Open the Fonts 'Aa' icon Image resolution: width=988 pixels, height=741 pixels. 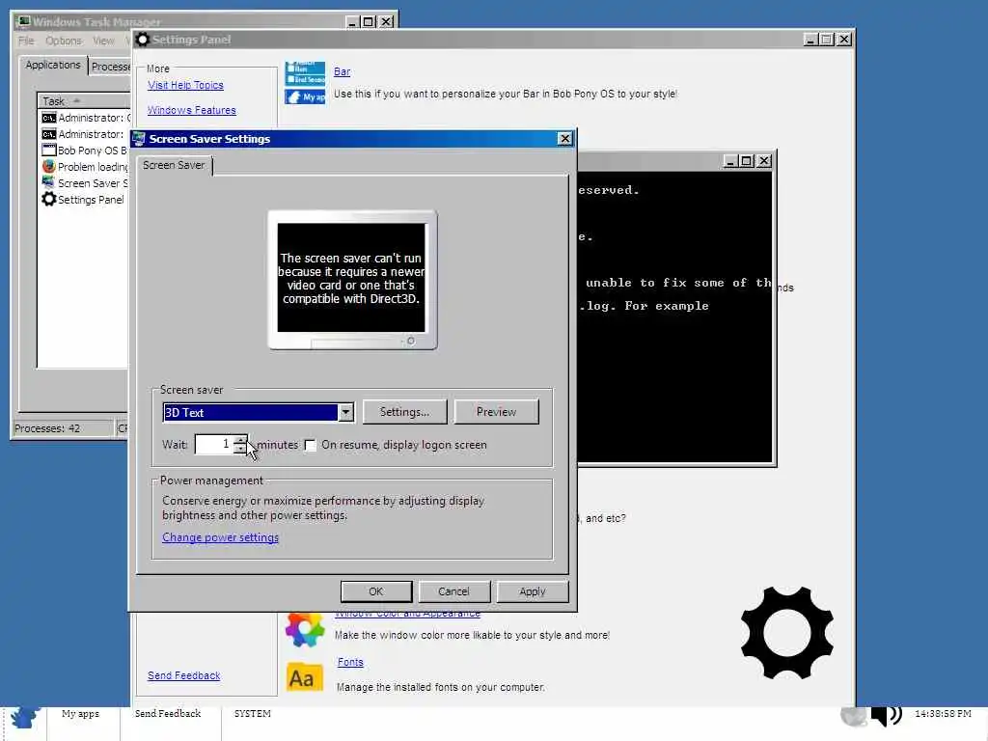click(x=304, y=678)
